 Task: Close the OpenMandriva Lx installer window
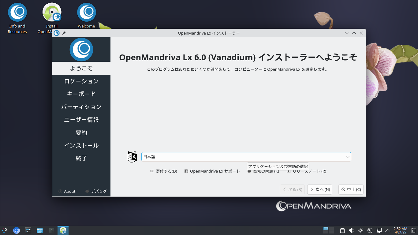click(361, 33)
